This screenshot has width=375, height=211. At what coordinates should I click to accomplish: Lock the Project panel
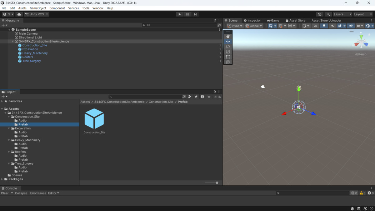[215, 92]
